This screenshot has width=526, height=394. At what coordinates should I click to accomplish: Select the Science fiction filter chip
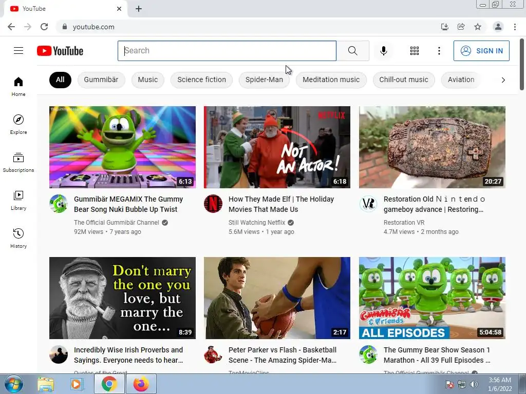(x=201, y=80)
